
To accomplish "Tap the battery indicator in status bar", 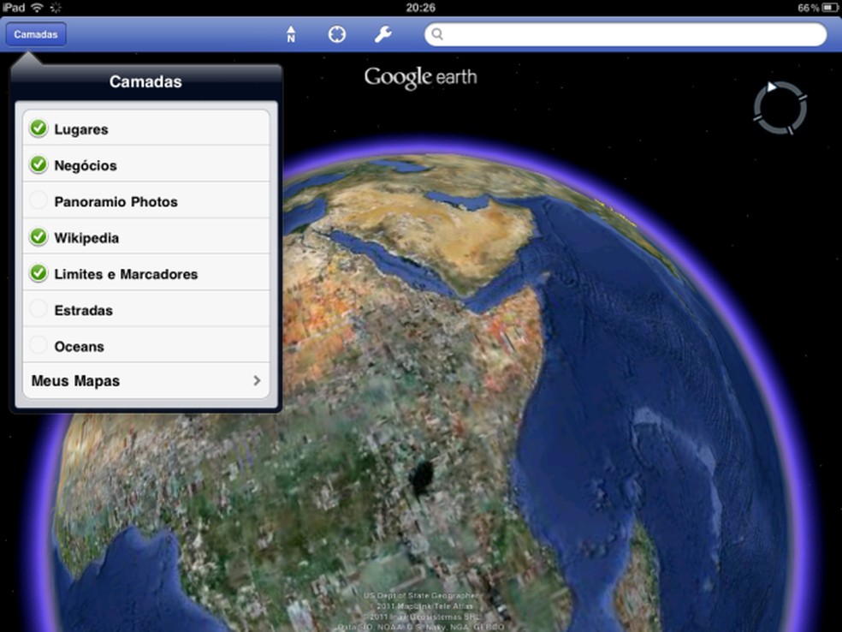I will (830, 8).
